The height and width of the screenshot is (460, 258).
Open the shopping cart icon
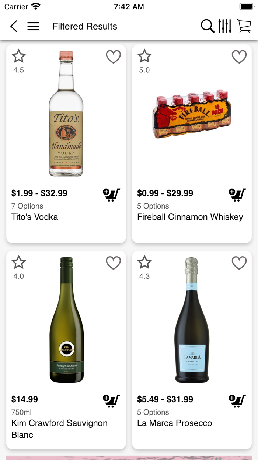coord(245,26)
